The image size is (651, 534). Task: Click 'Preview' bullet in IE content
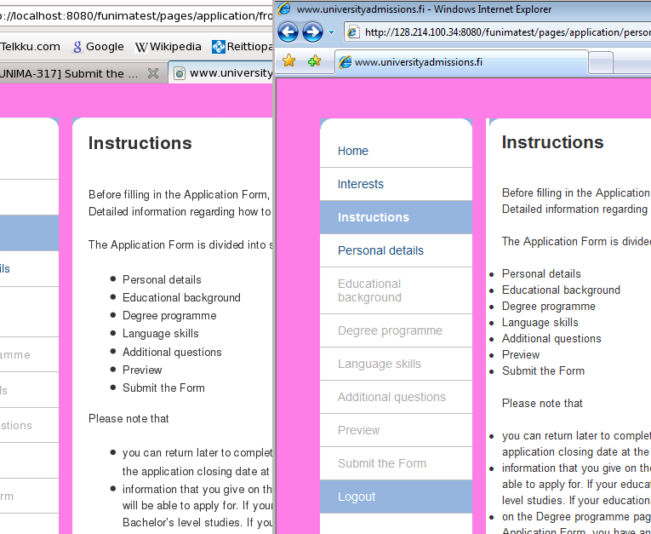pyautogui.click(x=521, y=355)
